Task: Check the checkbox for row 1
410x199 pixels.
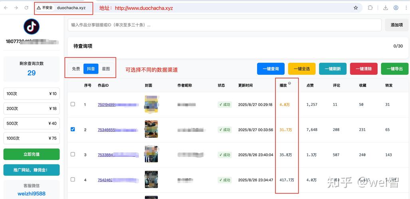Action: click(73, 104)
